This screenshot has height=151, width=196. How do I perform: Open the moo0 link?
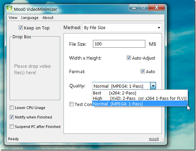(154, 139)
